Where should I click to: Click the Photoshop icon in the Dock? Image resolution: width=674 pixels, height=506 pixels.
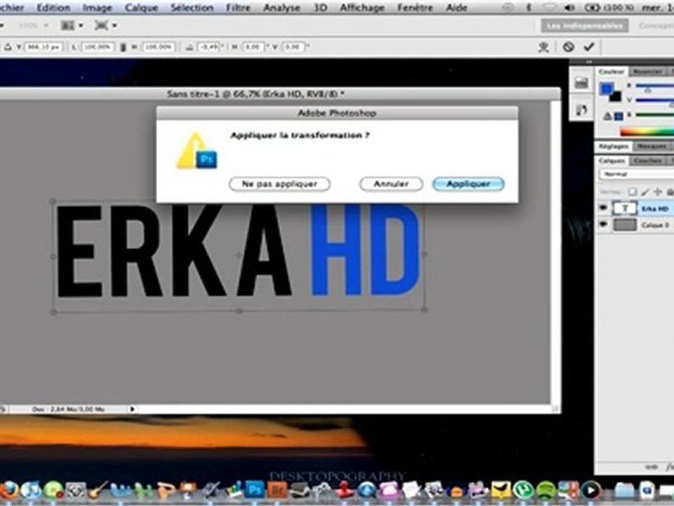(x=255, y=490)
